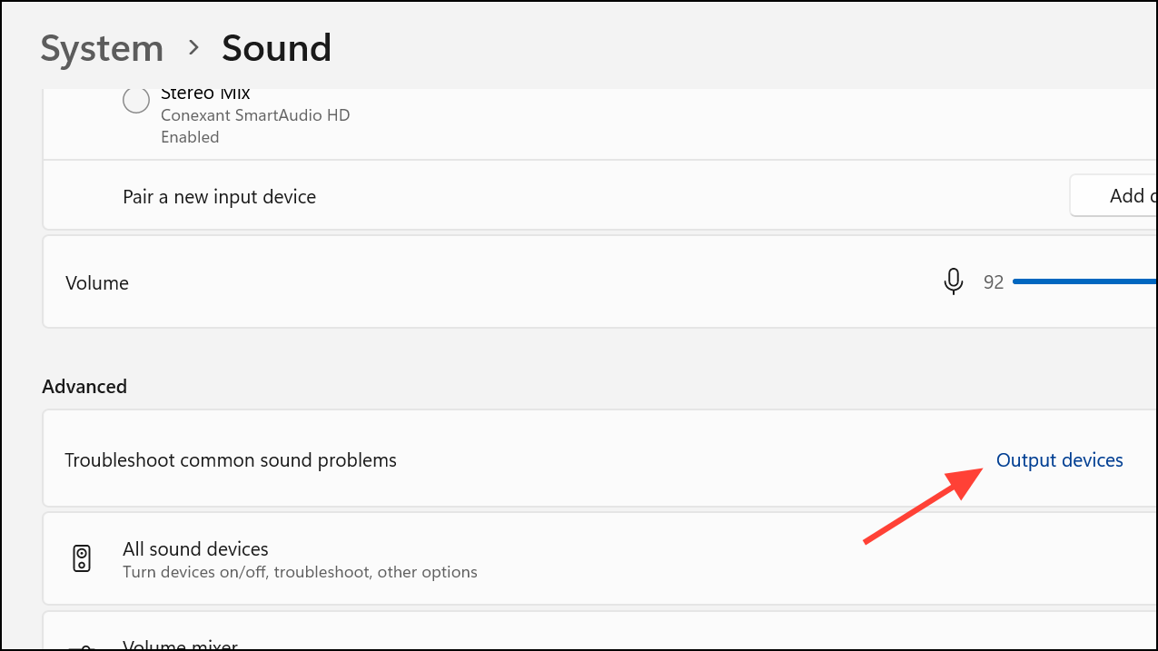The width and height of the screenshot is (1158, 651).
Task: Click the Conexant SmartAudio HD label
Action: click(x=255, y=115)
